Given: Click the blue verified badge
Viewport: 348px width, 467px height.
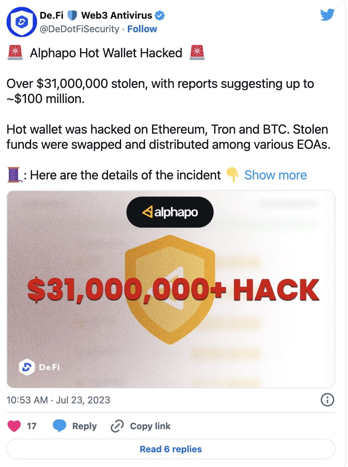Looking at the screenshot, I should [160, 15].
